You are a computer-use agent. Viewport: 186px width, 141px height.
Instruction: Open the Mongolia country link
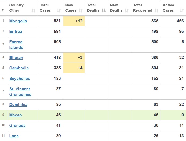18,21
